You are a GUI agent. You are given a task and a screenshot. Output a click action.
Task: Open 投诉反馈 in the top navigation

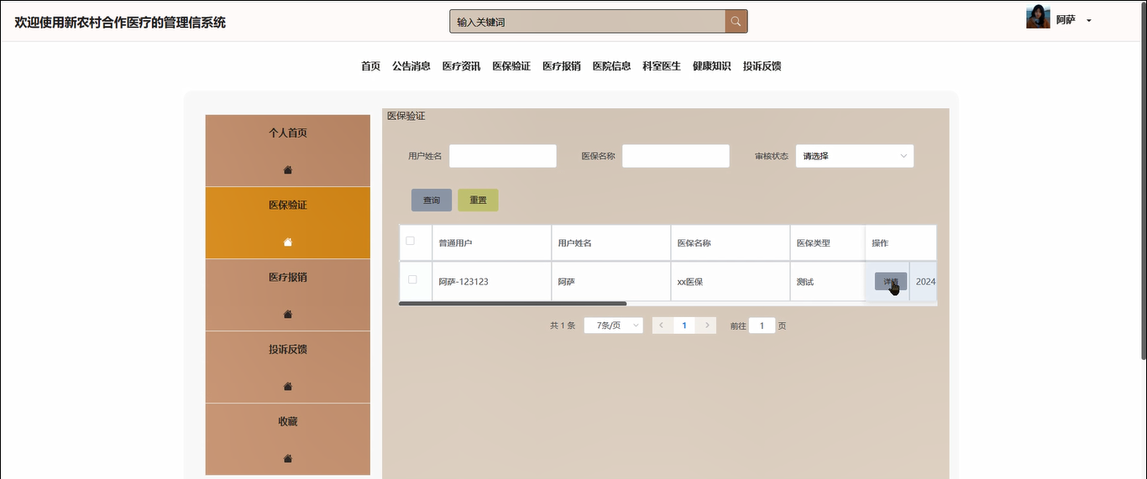click(762, 66)
